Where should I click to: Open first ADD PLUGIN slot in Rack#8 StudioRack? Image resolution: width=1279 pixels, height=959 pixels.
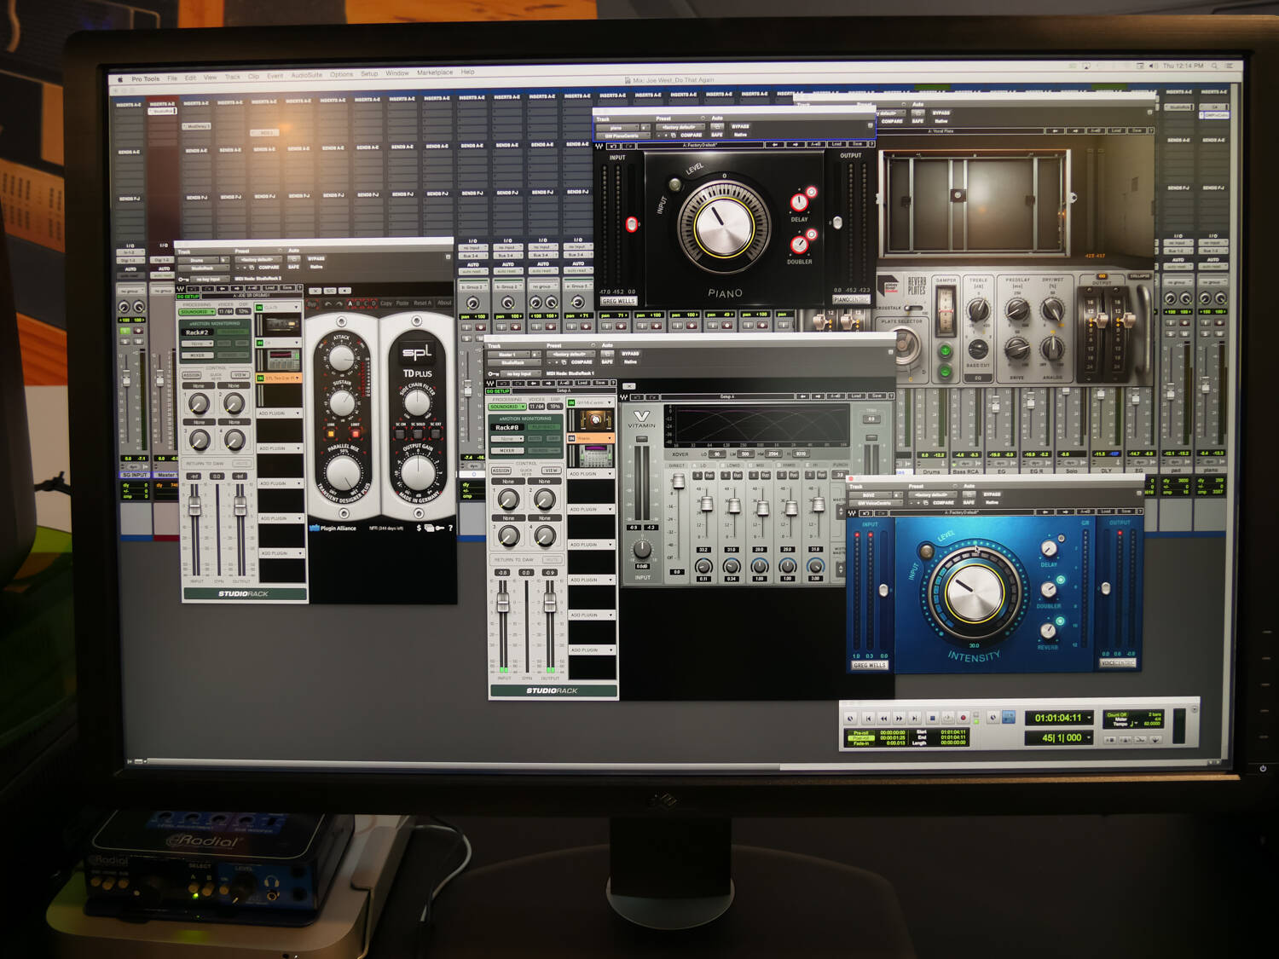pyautogui.click(x=590, y=474)
